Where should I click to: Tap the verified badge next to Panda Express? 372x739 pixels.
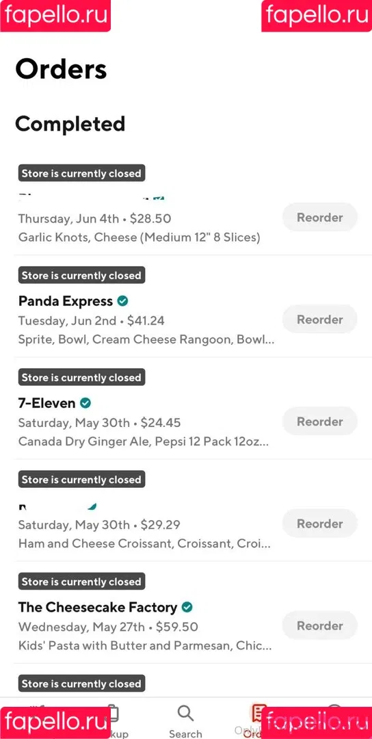click(x=122, y=300)
